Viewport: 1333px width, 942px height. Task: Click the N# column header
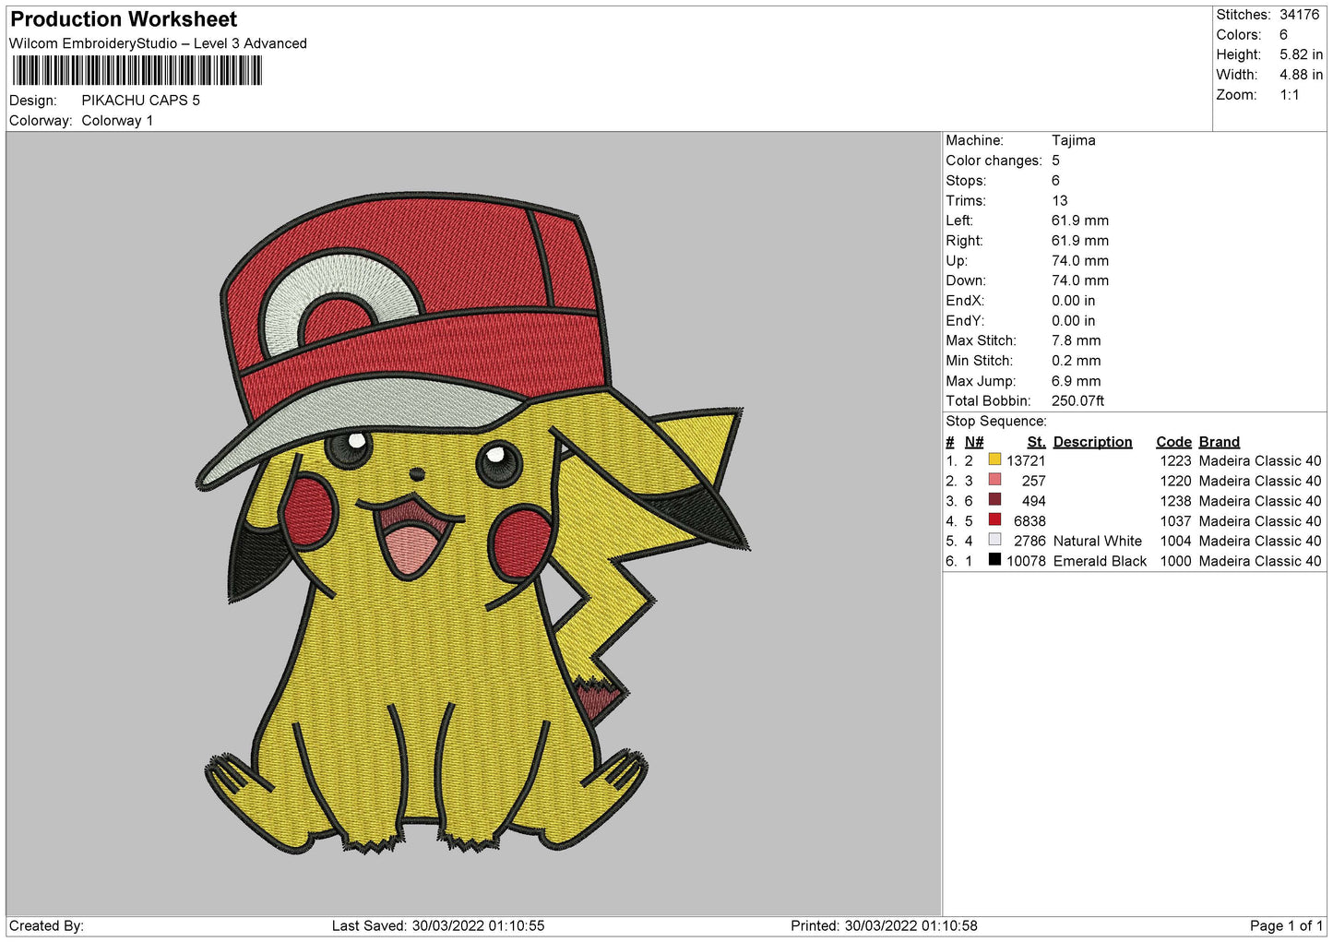click(x=974, y=442)
